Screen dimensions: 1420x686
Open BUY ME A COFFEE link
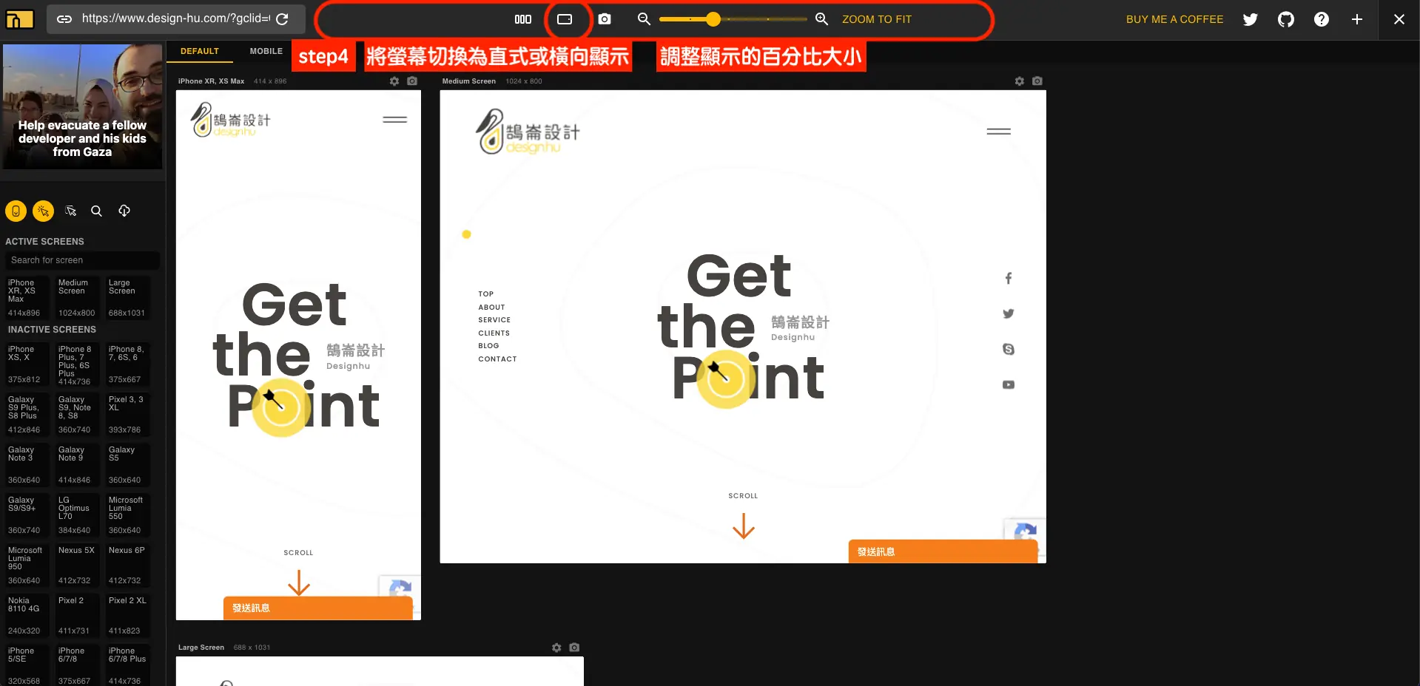click(1174, 19)
